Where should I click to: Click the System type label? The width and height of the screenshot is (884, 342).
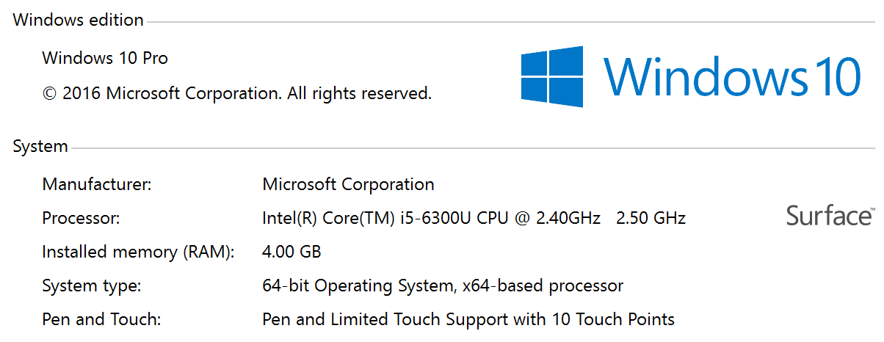point(92,285)
